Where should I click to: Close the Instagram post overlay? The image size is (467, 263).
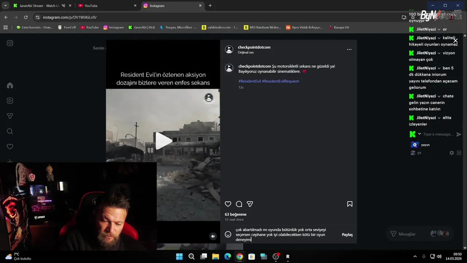pyautogui.click(x=455, y=41)
